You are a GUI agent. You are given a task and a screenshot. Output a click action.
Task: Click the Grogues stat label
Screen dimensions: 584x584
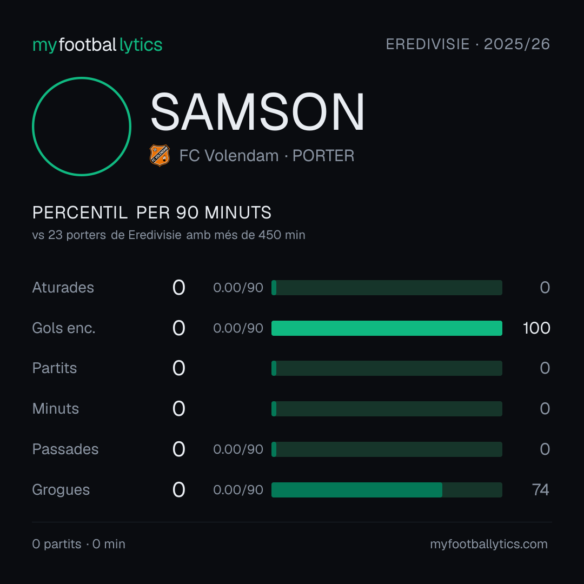[x=61, y=490]
